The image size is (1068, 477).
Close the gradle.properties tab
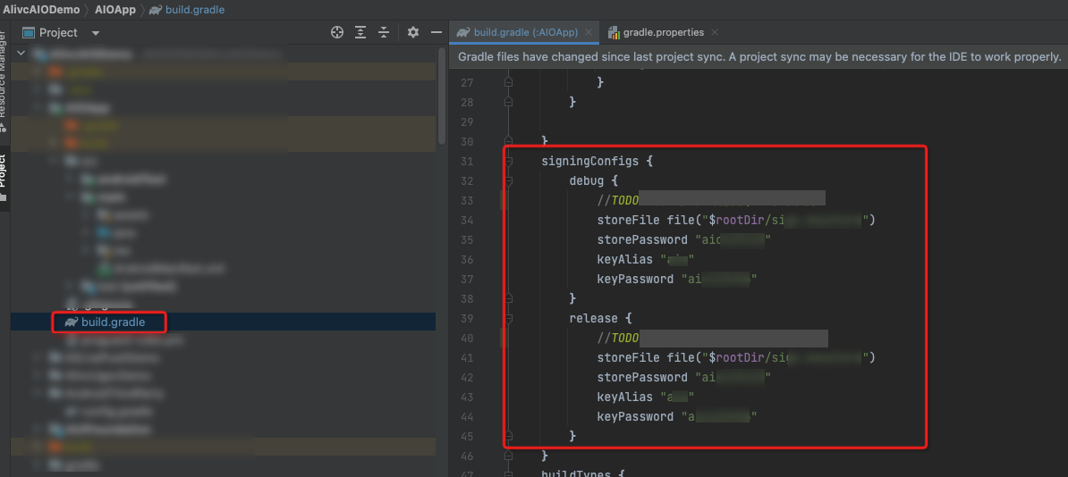point(715,32)
